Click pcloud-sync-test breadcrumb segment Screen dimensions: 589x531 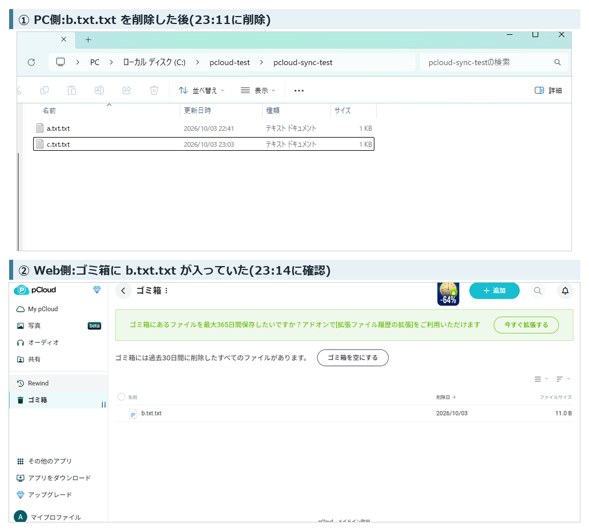pos(302,62)
